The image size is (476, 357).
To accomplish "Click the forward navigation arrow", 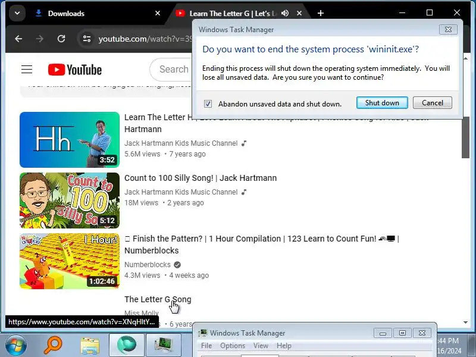I will (x=40, y=39).
